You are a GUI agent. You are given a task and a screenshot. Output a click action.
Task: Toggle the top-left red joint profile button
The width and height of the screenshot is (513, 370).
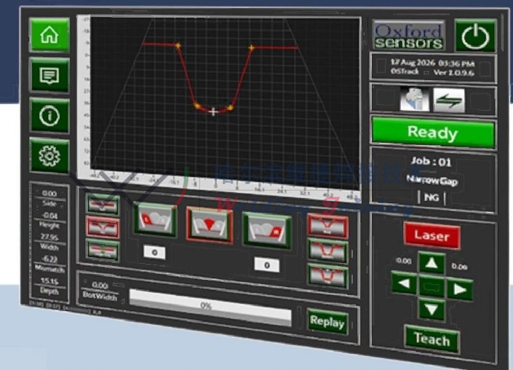pyautogui.click(x=103, y=205)
